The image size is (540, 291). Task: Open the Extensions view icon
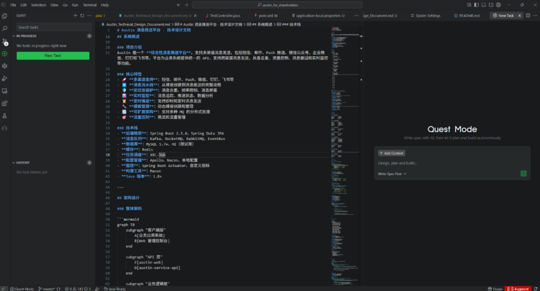(4, 103)
